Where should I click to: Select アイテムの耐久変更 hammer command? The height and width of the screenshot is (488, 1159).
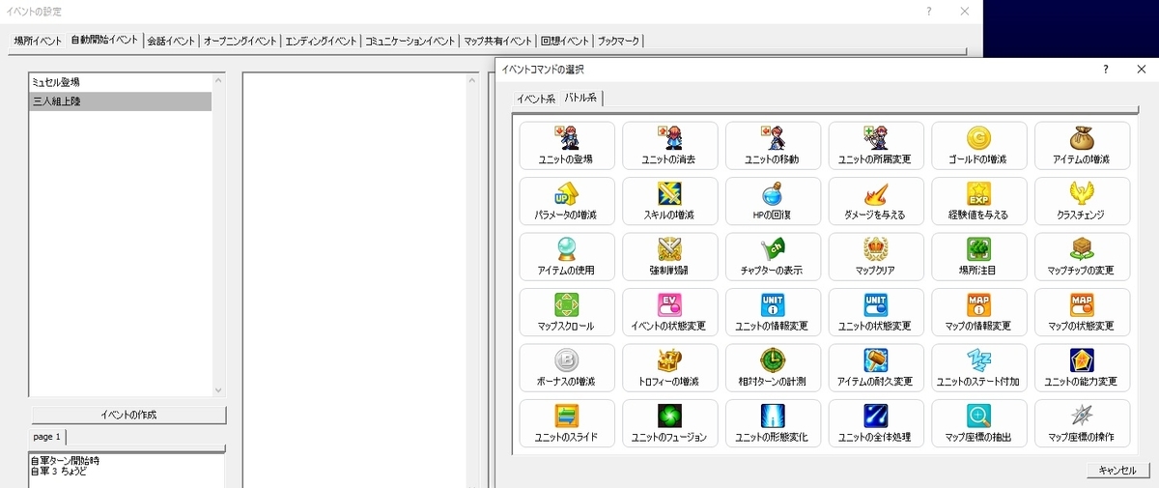pos(876,370)
